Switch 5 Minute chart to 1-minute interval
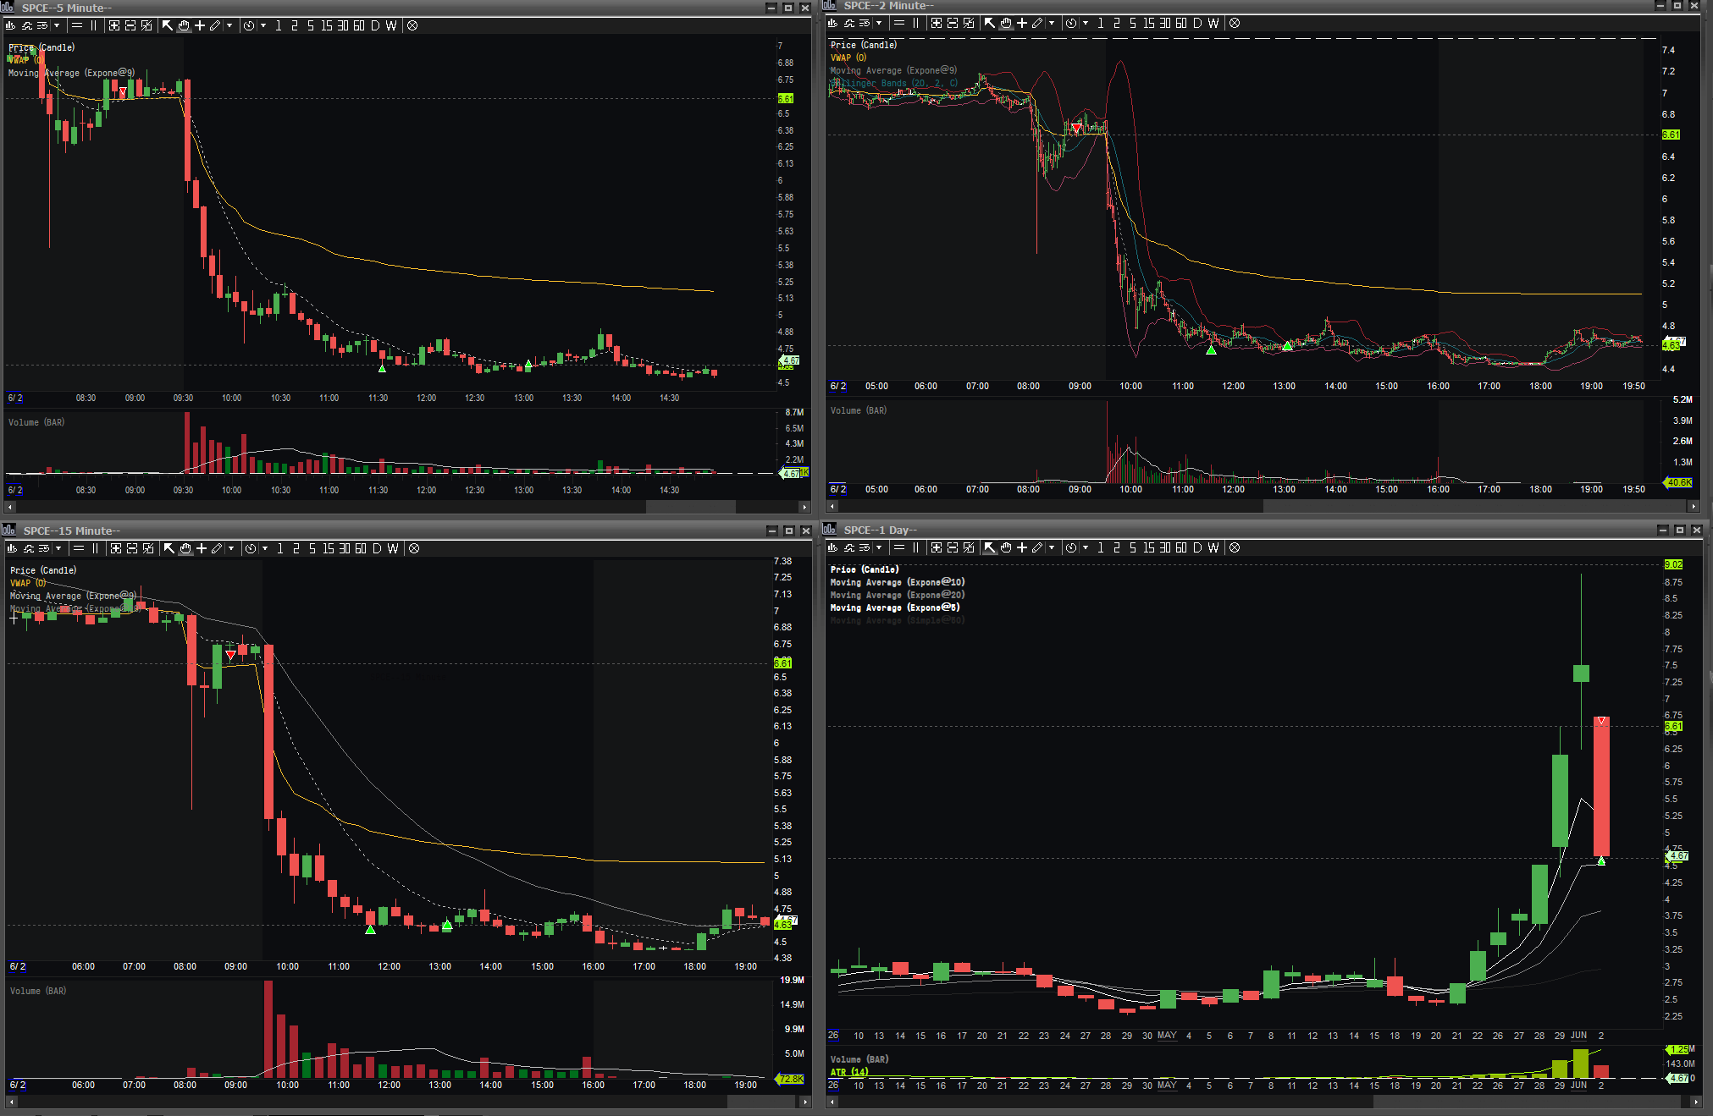1713x1116 pixels. [x=279, y=25]
